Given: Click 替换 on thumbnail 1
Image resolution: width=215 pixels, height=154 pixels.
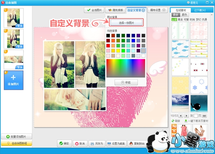Looking at the screenshot, I should click(x=20, y=26).
